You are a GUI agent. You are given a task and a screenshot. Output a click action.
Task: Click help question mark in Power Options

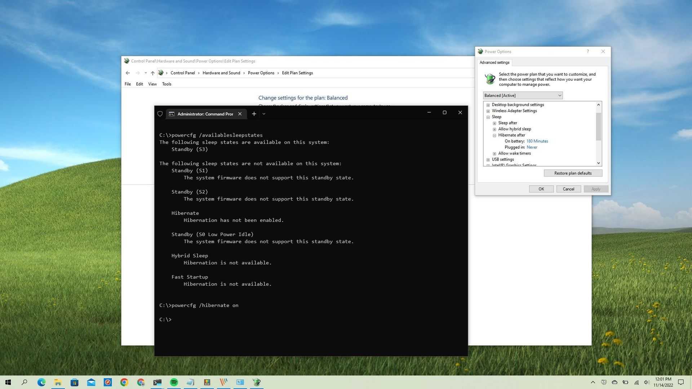tap(587, 52)
